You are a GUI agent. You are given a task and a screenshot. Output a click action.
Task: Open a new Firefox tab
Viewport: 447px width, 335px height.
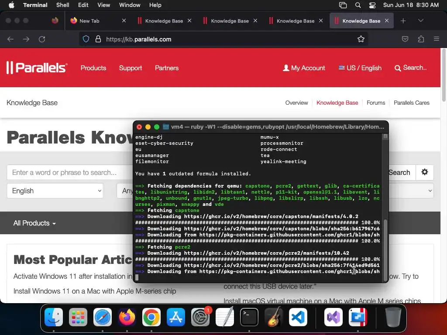(x=403, y=21)
